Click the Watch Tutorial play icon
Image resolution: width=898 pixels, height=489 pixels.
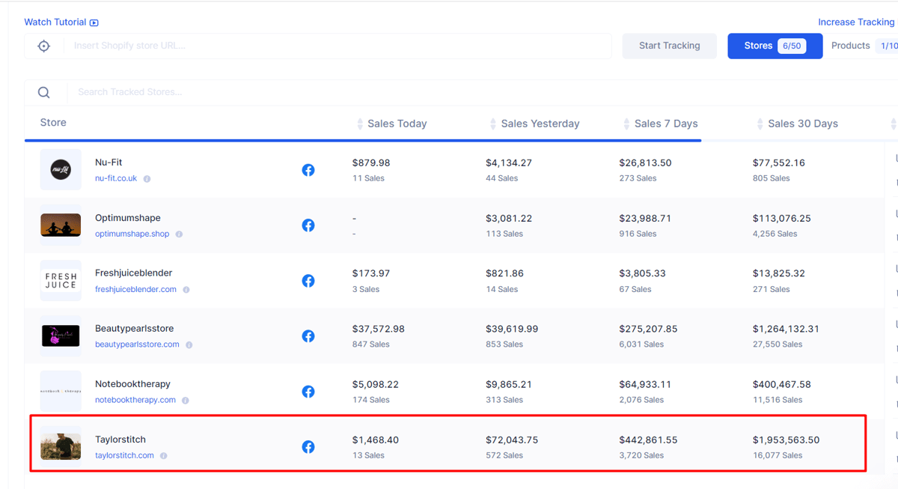coord(94,22)
